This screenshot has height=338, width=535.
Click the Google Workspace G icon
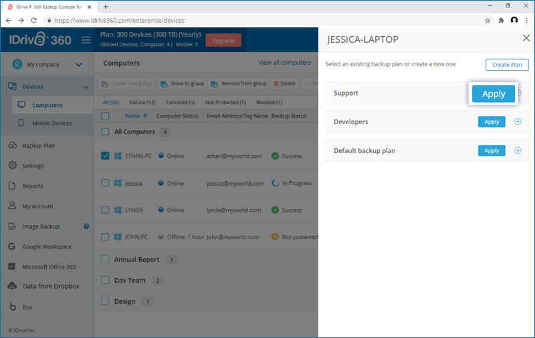11,246
